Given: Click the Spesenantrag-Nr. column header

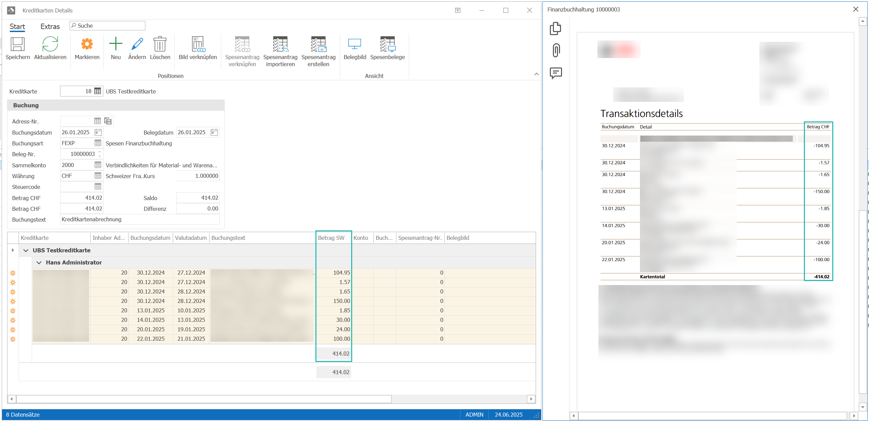Looking at the screenshot, I should pyautogui.click(x=420, y=238).
